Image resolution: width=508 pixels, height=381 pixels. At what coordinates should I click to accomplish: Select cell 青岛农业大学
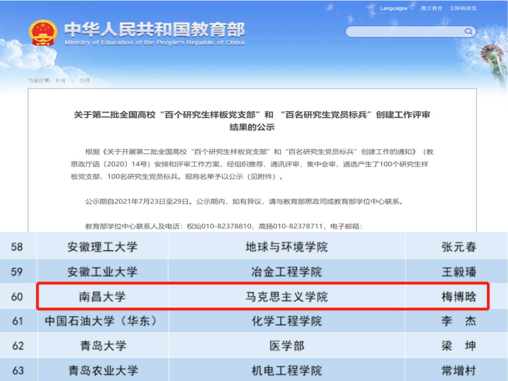tap(103, 370)
